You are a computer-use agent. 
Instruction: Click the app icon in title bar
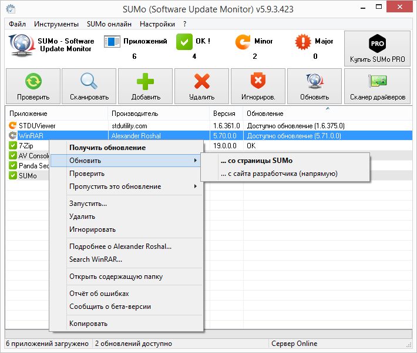[x=11, y=9]
